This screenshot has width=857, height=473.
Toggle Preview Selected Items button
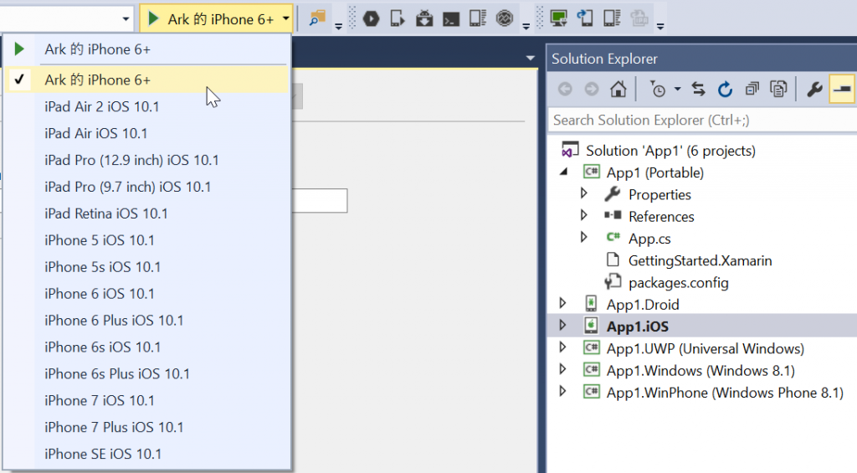(842, 89)
